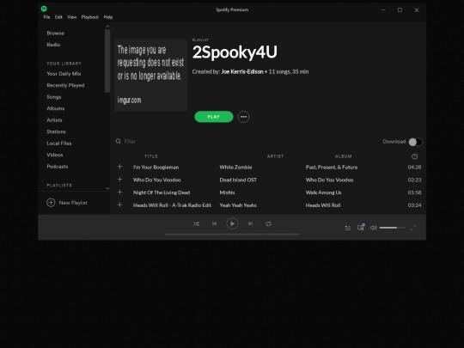Image resolution: width=464 pixels, height=348 pixels.
Task: Enter full screen mode
Action: point(413,228)
